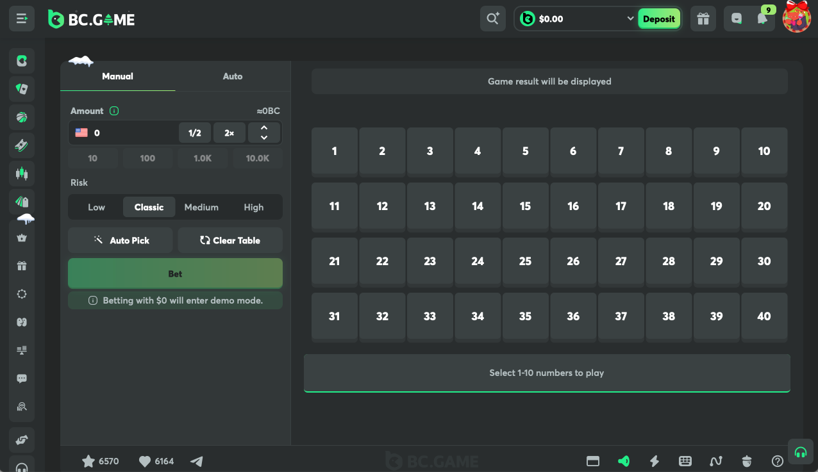Click the Auto Pick button

[121, 240]
